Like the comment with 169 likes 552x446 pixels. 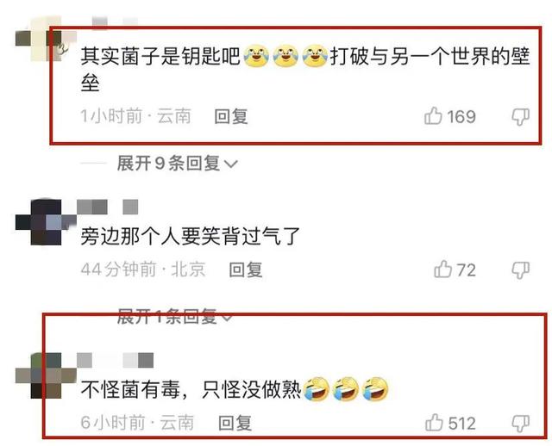(433, 116)
